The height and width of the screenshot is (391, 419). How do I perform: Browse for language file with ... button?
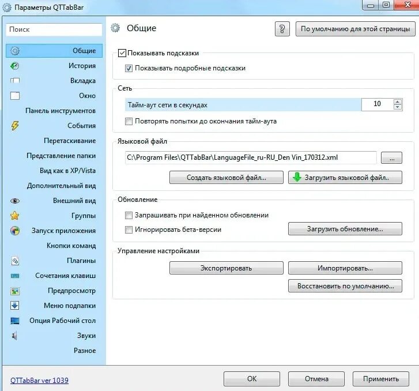point(392,158)
